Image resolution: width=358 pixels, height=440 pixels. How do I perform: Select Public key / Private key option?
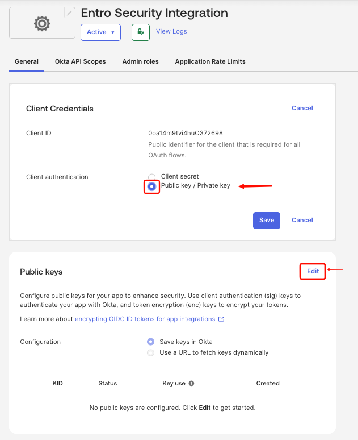151,186
